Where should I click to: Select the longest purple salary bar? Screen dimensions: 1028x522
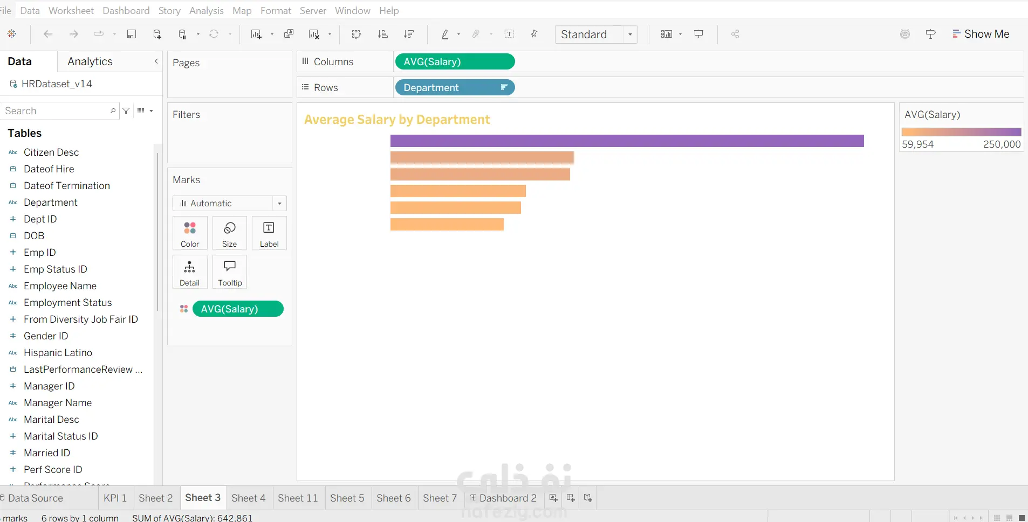(x=627, y=141)
